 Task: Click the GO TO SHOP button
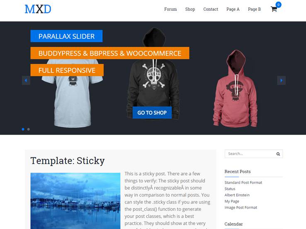(x=152, y=113)
